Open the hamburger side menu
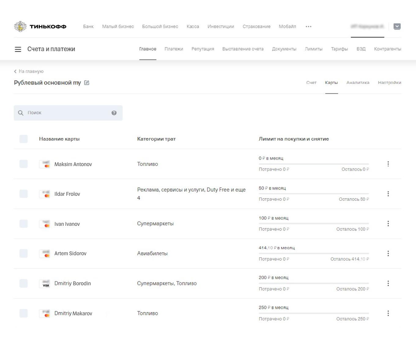416x341 pixels. pyautogui.click(x=18, y=49)
